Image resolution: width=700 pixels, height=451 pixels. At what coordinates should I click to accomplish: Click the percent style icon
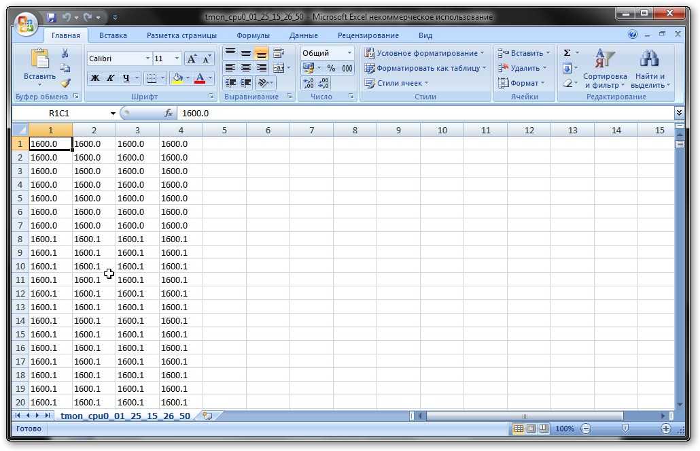(x=331, y=68)
